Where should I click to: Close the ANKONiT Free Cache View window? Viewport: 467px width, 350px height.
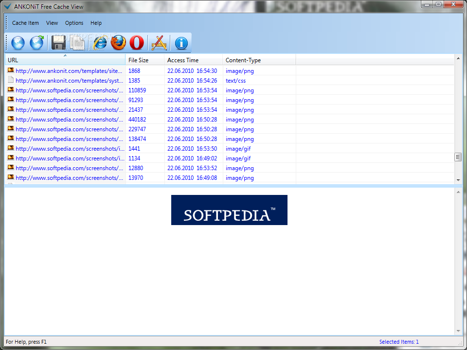[x=453, y=4]
